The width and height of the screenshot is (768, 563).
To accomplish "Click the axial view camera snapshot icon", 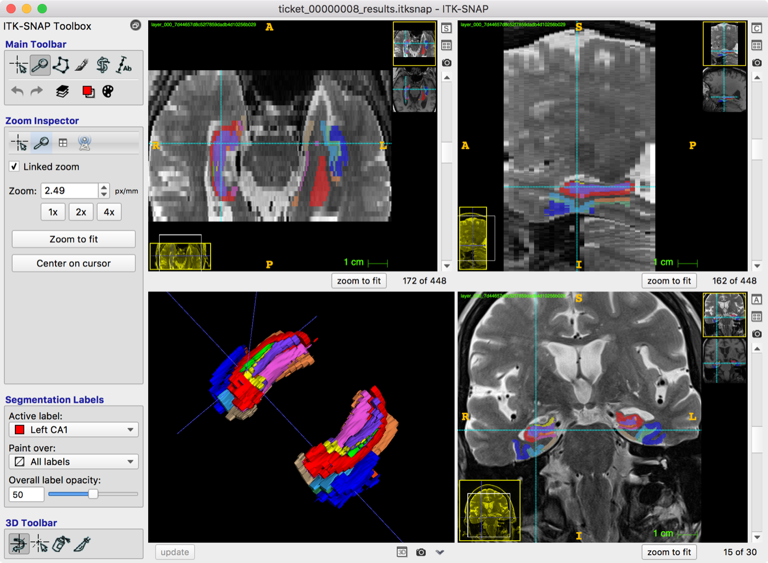I will click(447, 63).
